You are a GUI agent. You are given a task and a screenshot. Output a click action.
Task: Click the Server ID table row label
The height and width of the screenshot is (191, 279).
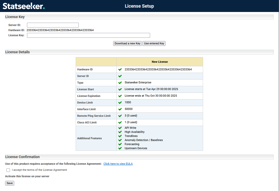click(83, 76)
